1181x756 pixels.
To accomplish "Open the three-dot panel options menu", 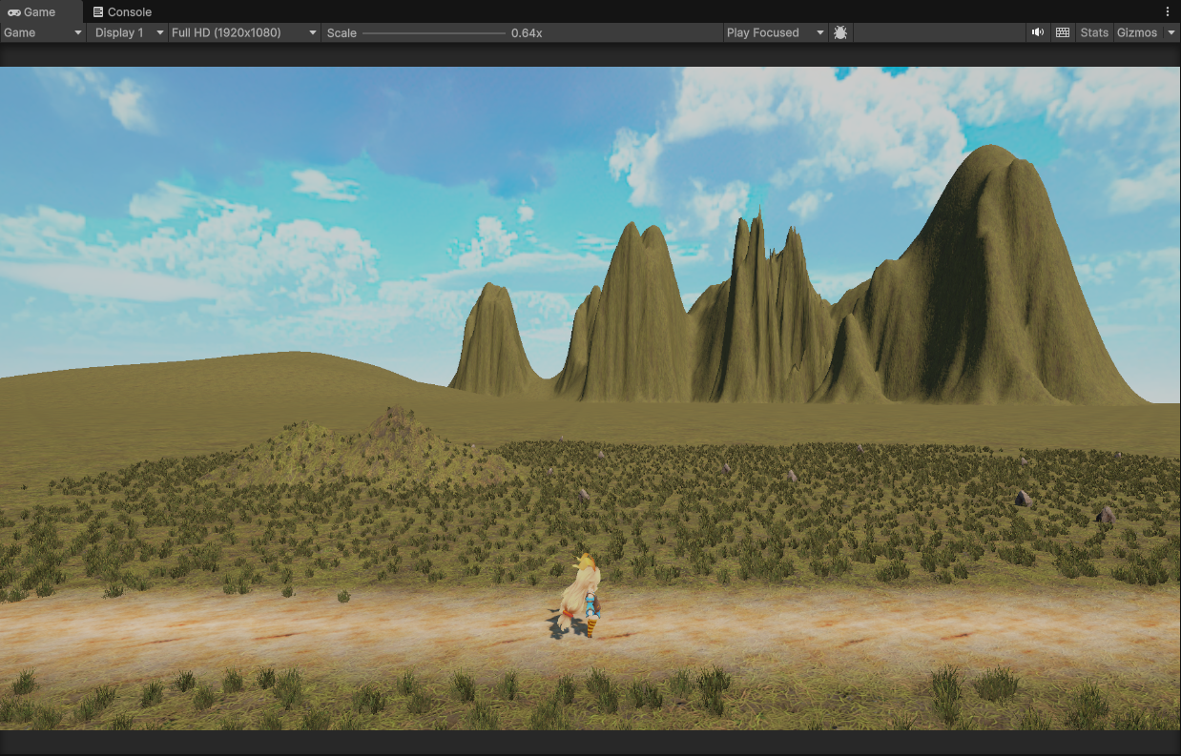I will (1168, 12).
